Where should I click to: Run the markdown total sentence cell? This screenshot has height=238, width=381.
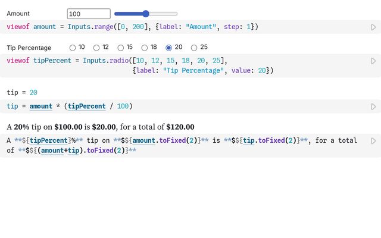tap(373, 141)
